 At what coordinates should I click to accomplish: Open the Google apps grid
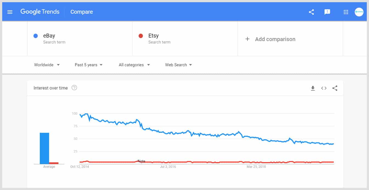[346, 12]
